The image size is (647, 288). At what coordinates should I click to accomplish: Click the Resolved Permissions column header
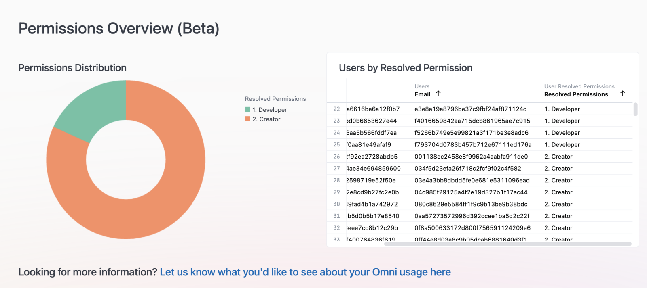point(576,94)
